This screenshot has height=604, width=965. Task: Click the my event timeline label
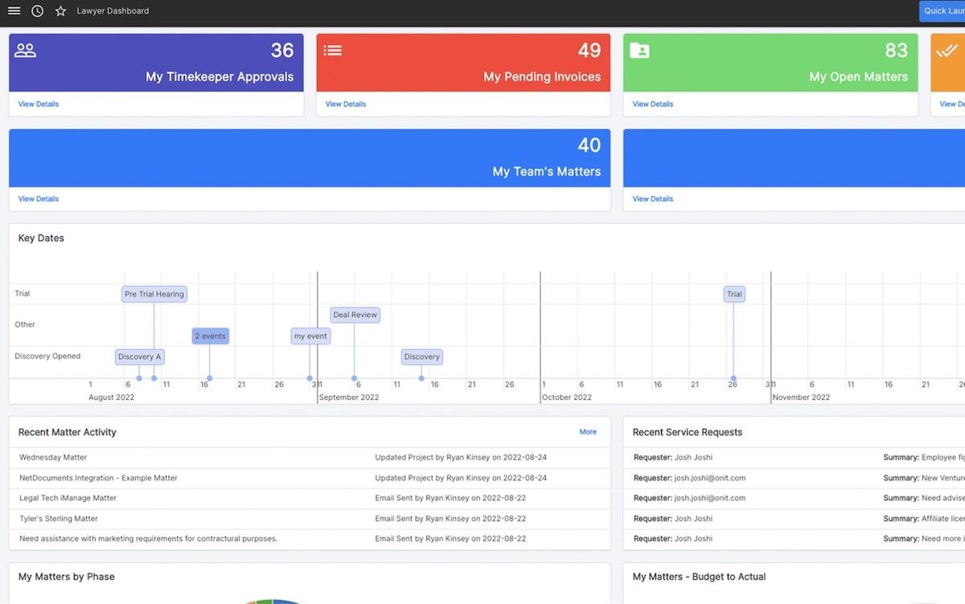pos(310,336)
